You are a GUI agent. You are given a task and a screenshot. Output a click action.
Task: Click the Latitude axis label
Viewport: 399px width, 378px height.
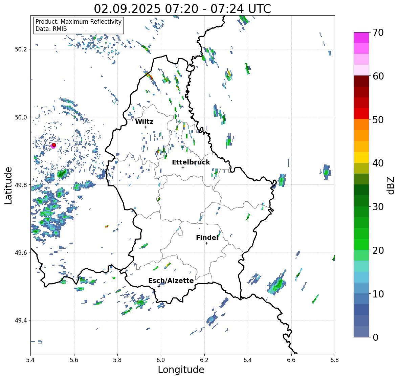(8, 185)
